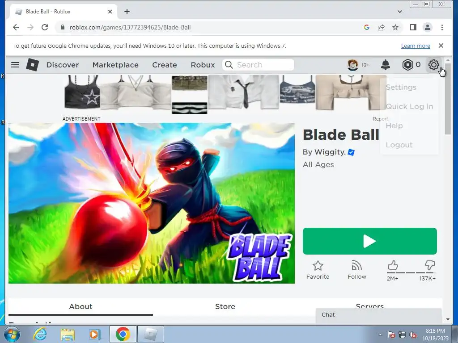Bookmark this page with the star

click(x=395, y=27)
